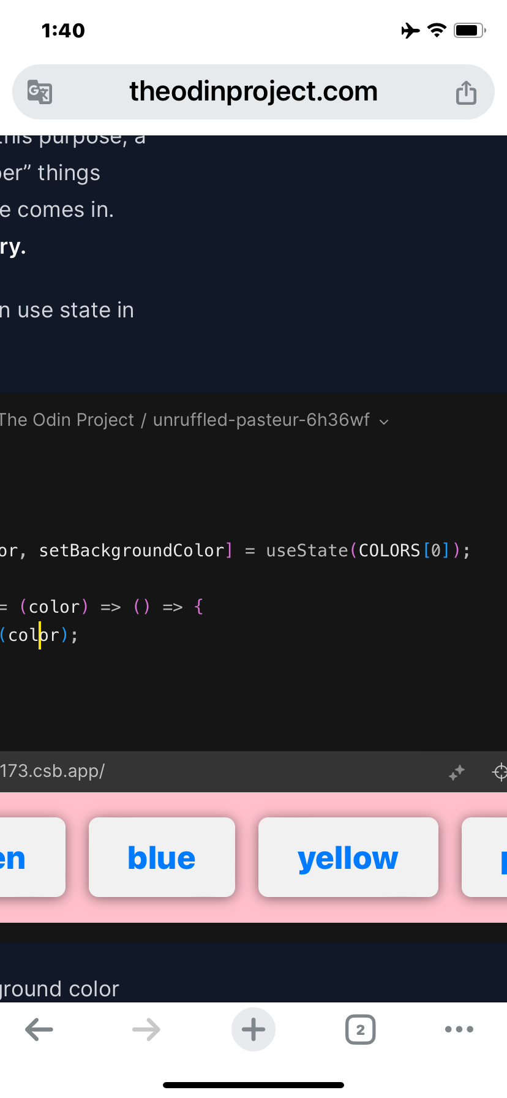Screen dimensions: 507x1098
Task: Click the crosshair inspect icon in preview bar
Action: tap(500, 772)
